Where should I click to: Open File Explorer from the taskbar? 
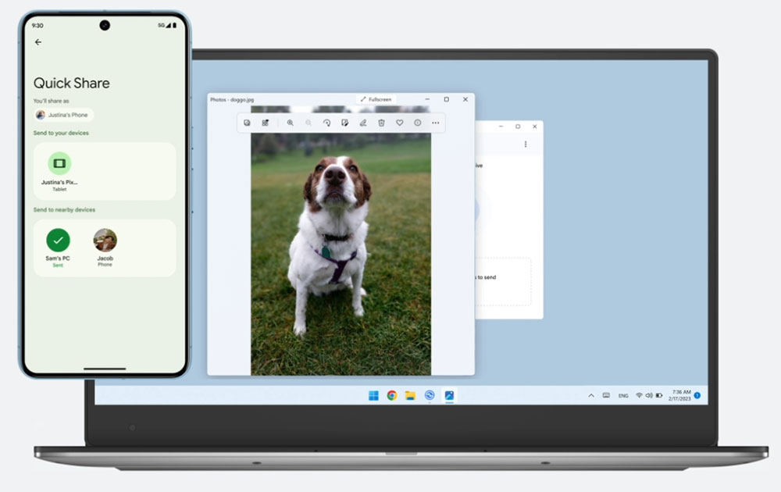[411, 395]
